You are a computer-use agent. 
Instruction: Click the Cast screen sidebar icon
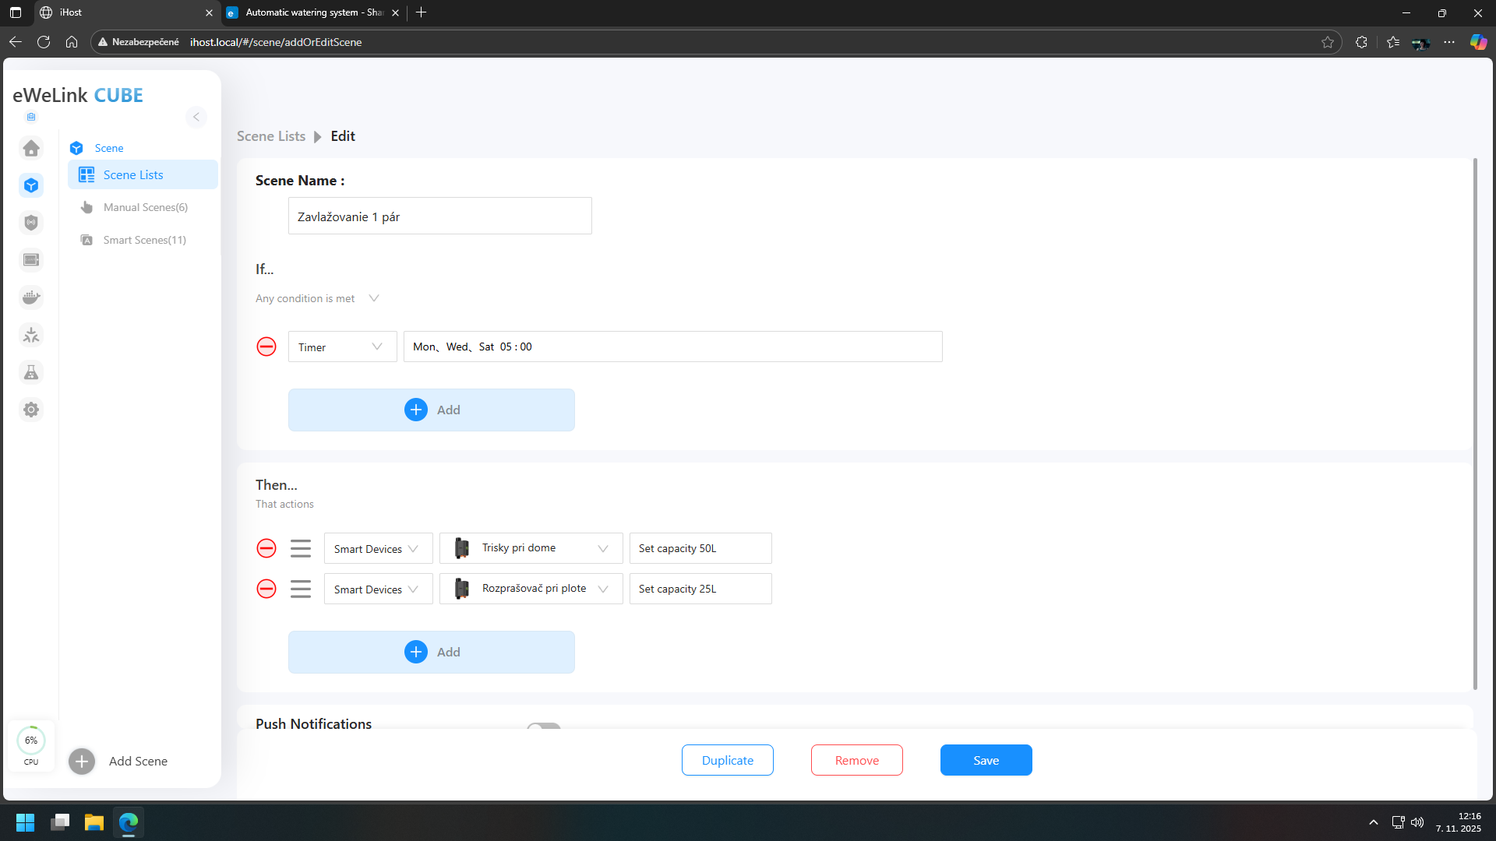point(31,260)
